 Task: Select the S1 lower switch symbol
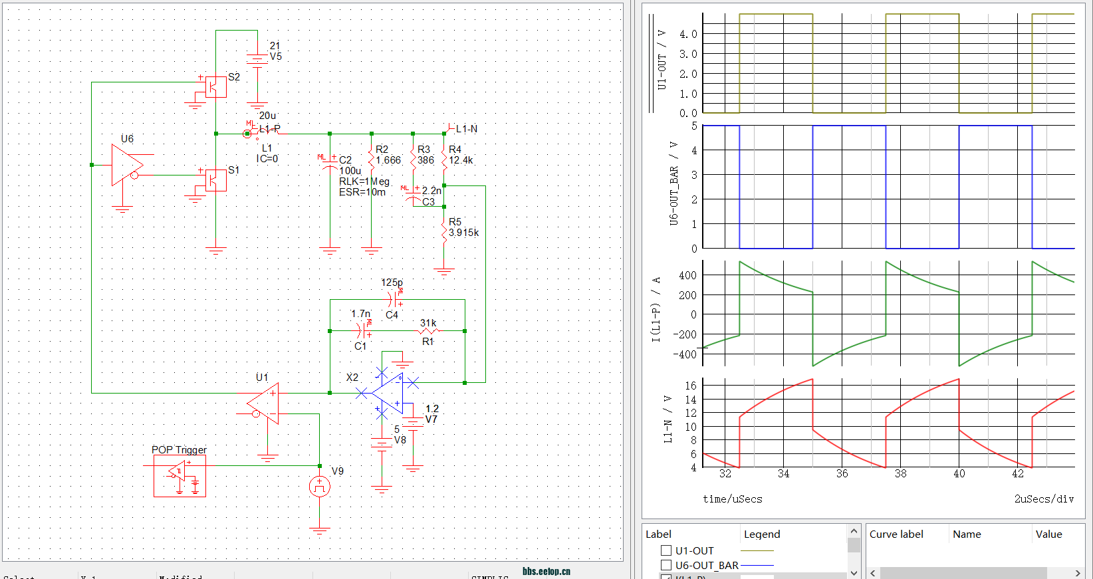215,180
